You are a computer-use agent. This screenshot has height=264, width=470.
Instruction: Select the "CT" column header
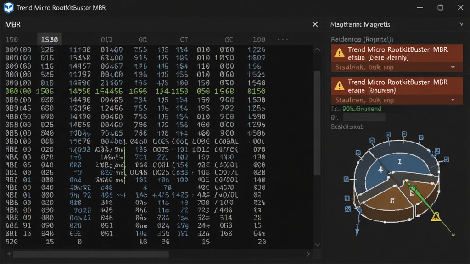(184, 39)
